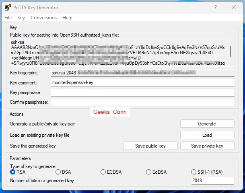This screenshot has height=193, width=245.
Task: Click 'Number of bits in a generated key:' label
Action: (x=43, y=181)
